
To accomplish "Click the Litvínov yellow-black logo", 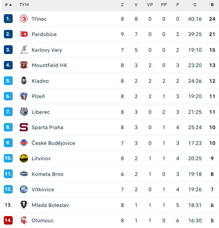I will click(23, 158).
